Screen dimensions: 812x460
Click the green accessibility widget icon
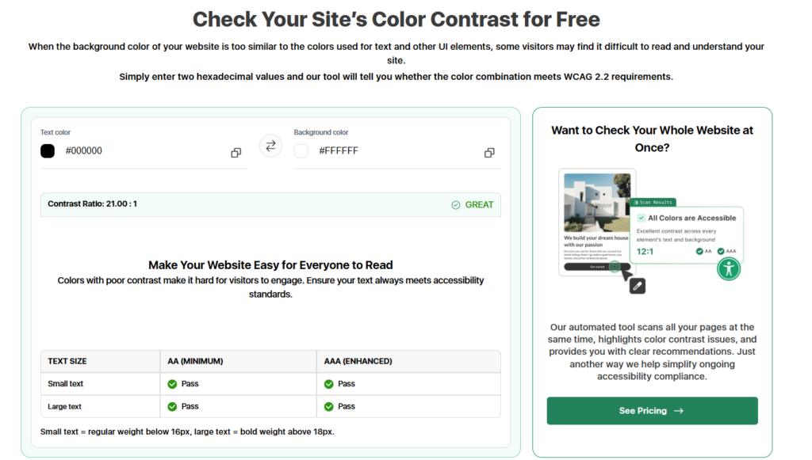tap(730, 270)
